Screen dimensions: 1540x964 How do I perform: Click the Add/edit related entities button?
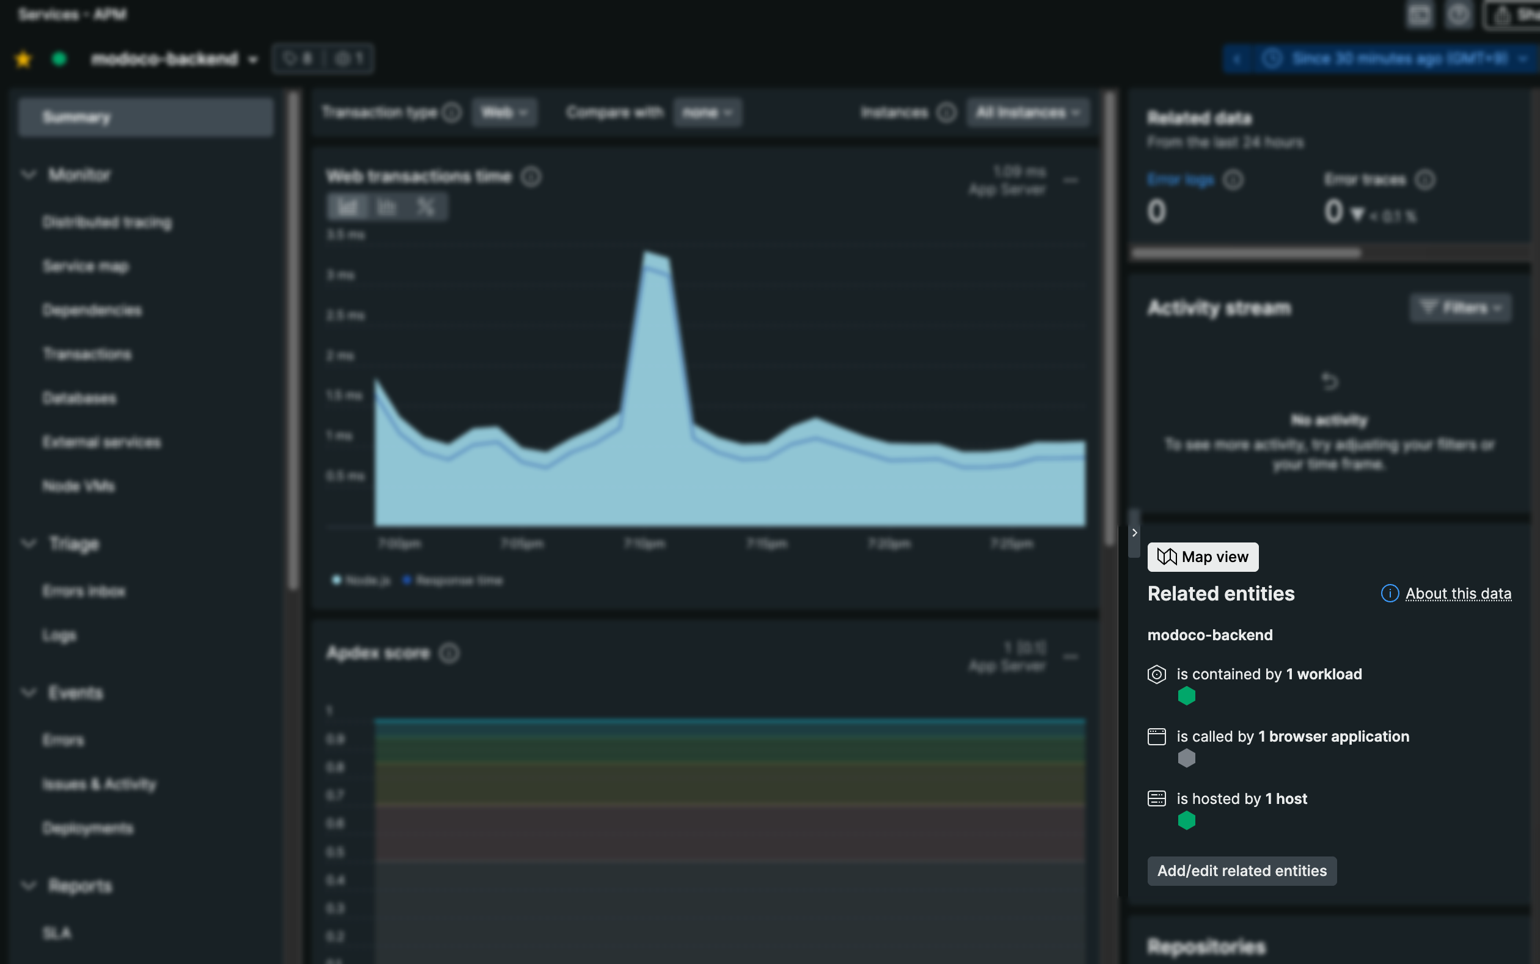coord(1242,871)
